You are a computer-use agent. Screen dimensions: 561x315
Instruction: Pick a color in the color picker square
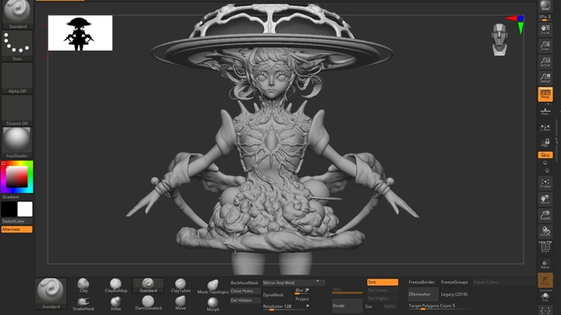tap(17, 177)
